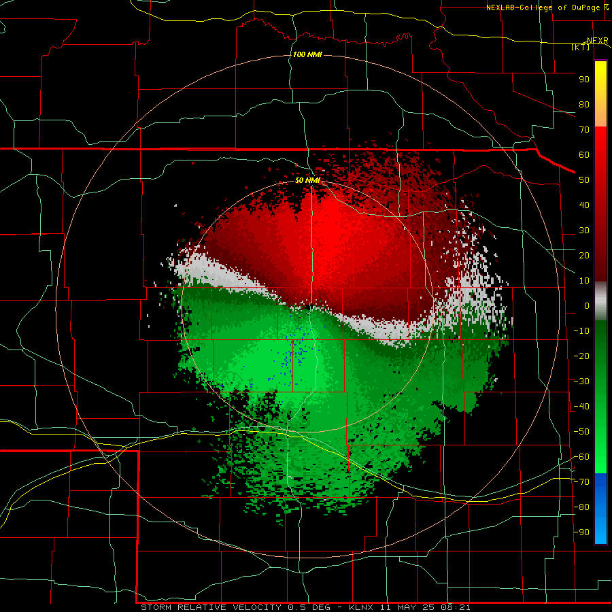Viewport: 612px width, 612px height.
Task: Click the 100 NMI range ring label
Action: click(x=307, y=54)
